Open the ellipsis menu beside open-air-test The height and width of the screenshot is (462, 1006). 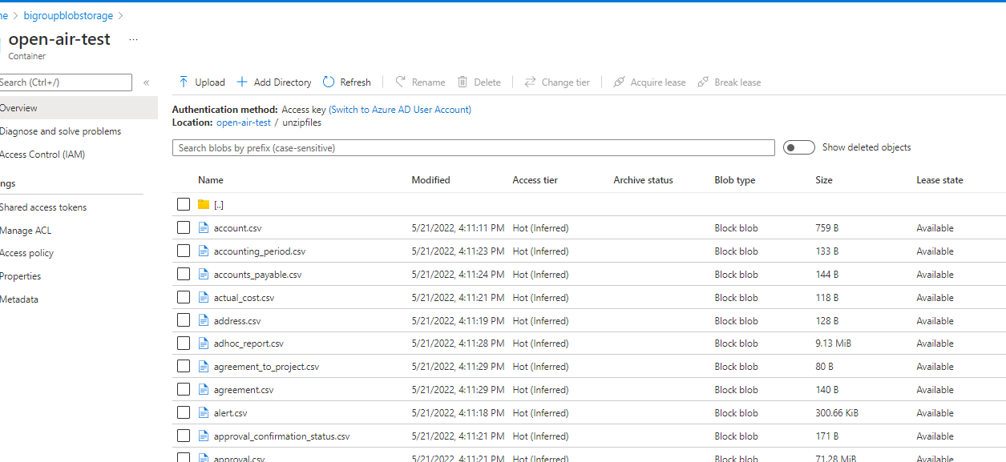(133, 39)
